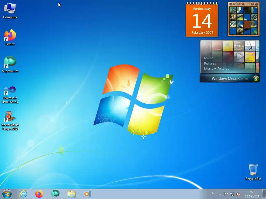Open the Action Center flag tray icon

click(226, 194)
